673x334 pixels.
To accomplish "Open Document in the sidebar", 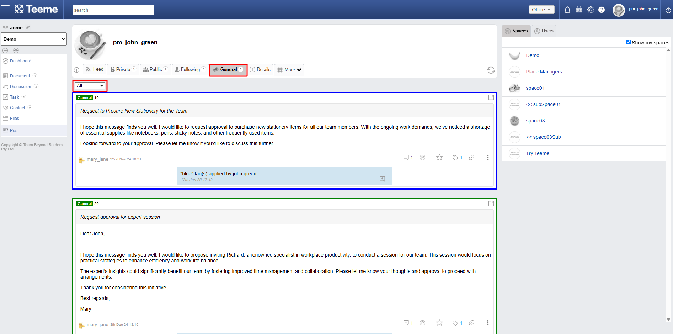I will click(x=20, y=76).
